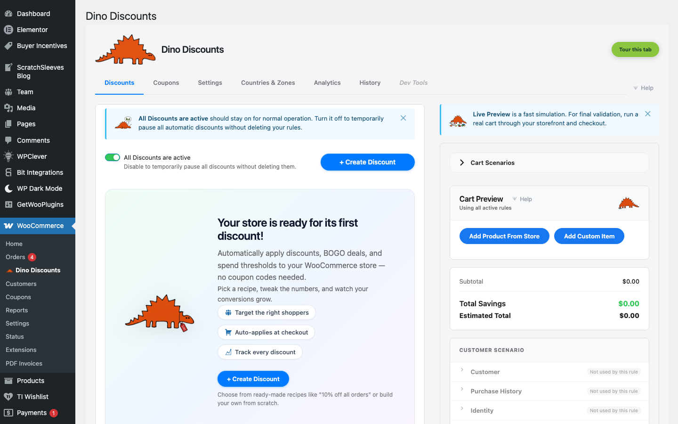Open Settings in WooCommerce submenu

point(17,323)
